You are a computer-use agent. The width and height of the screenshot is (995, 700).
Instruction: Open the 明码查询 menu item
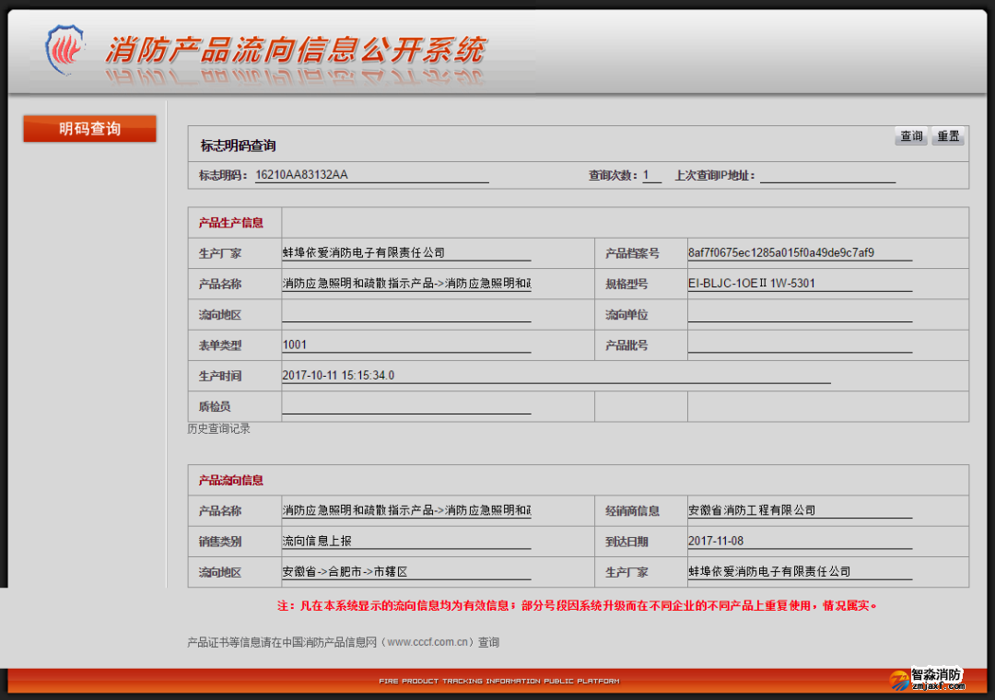(89, 129)
